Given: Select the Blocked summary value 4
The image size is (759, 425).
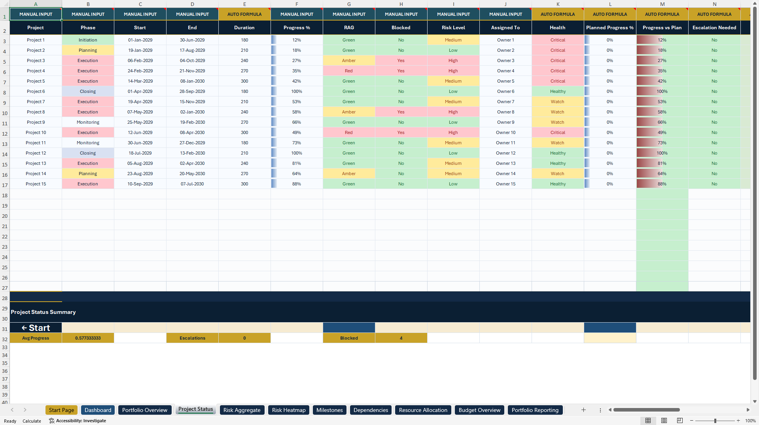Looking at the screenshot, I should (x=401, y=338).
